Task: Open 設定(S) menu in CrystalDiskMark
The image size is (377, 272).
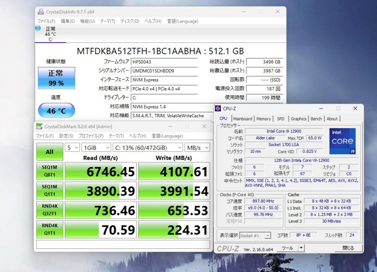Action: (x=66, y=136)
